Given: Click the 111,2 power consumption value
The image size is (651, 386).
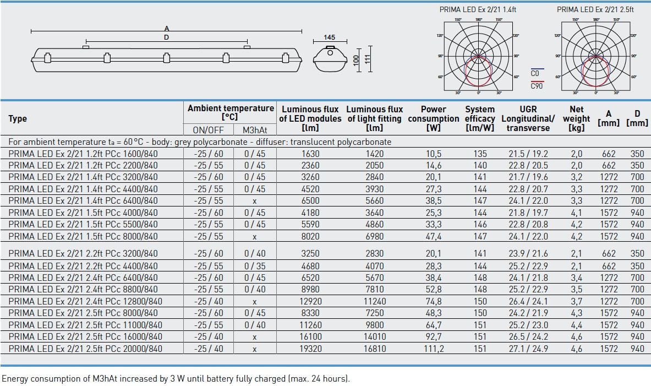Looking at the screenshot, I should (434, 349).
